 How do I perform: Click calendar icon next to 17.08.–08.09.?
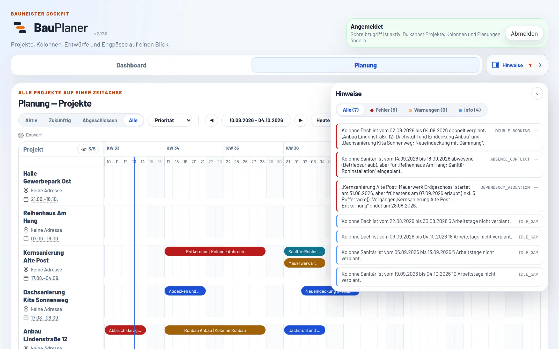tap(26, 318)
